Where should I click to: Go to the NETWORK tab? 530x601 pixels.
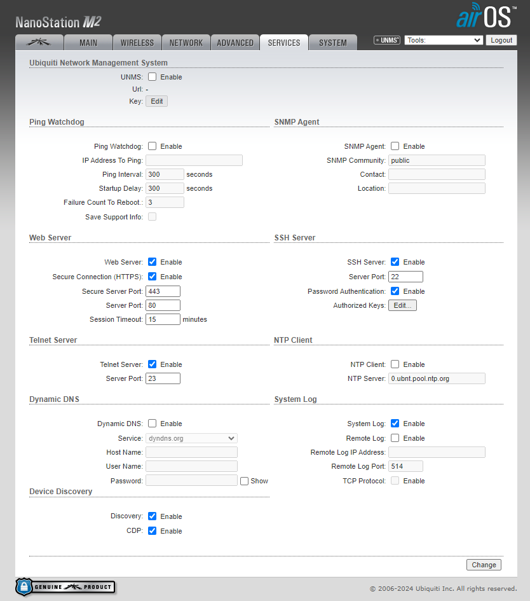[186, 43]
